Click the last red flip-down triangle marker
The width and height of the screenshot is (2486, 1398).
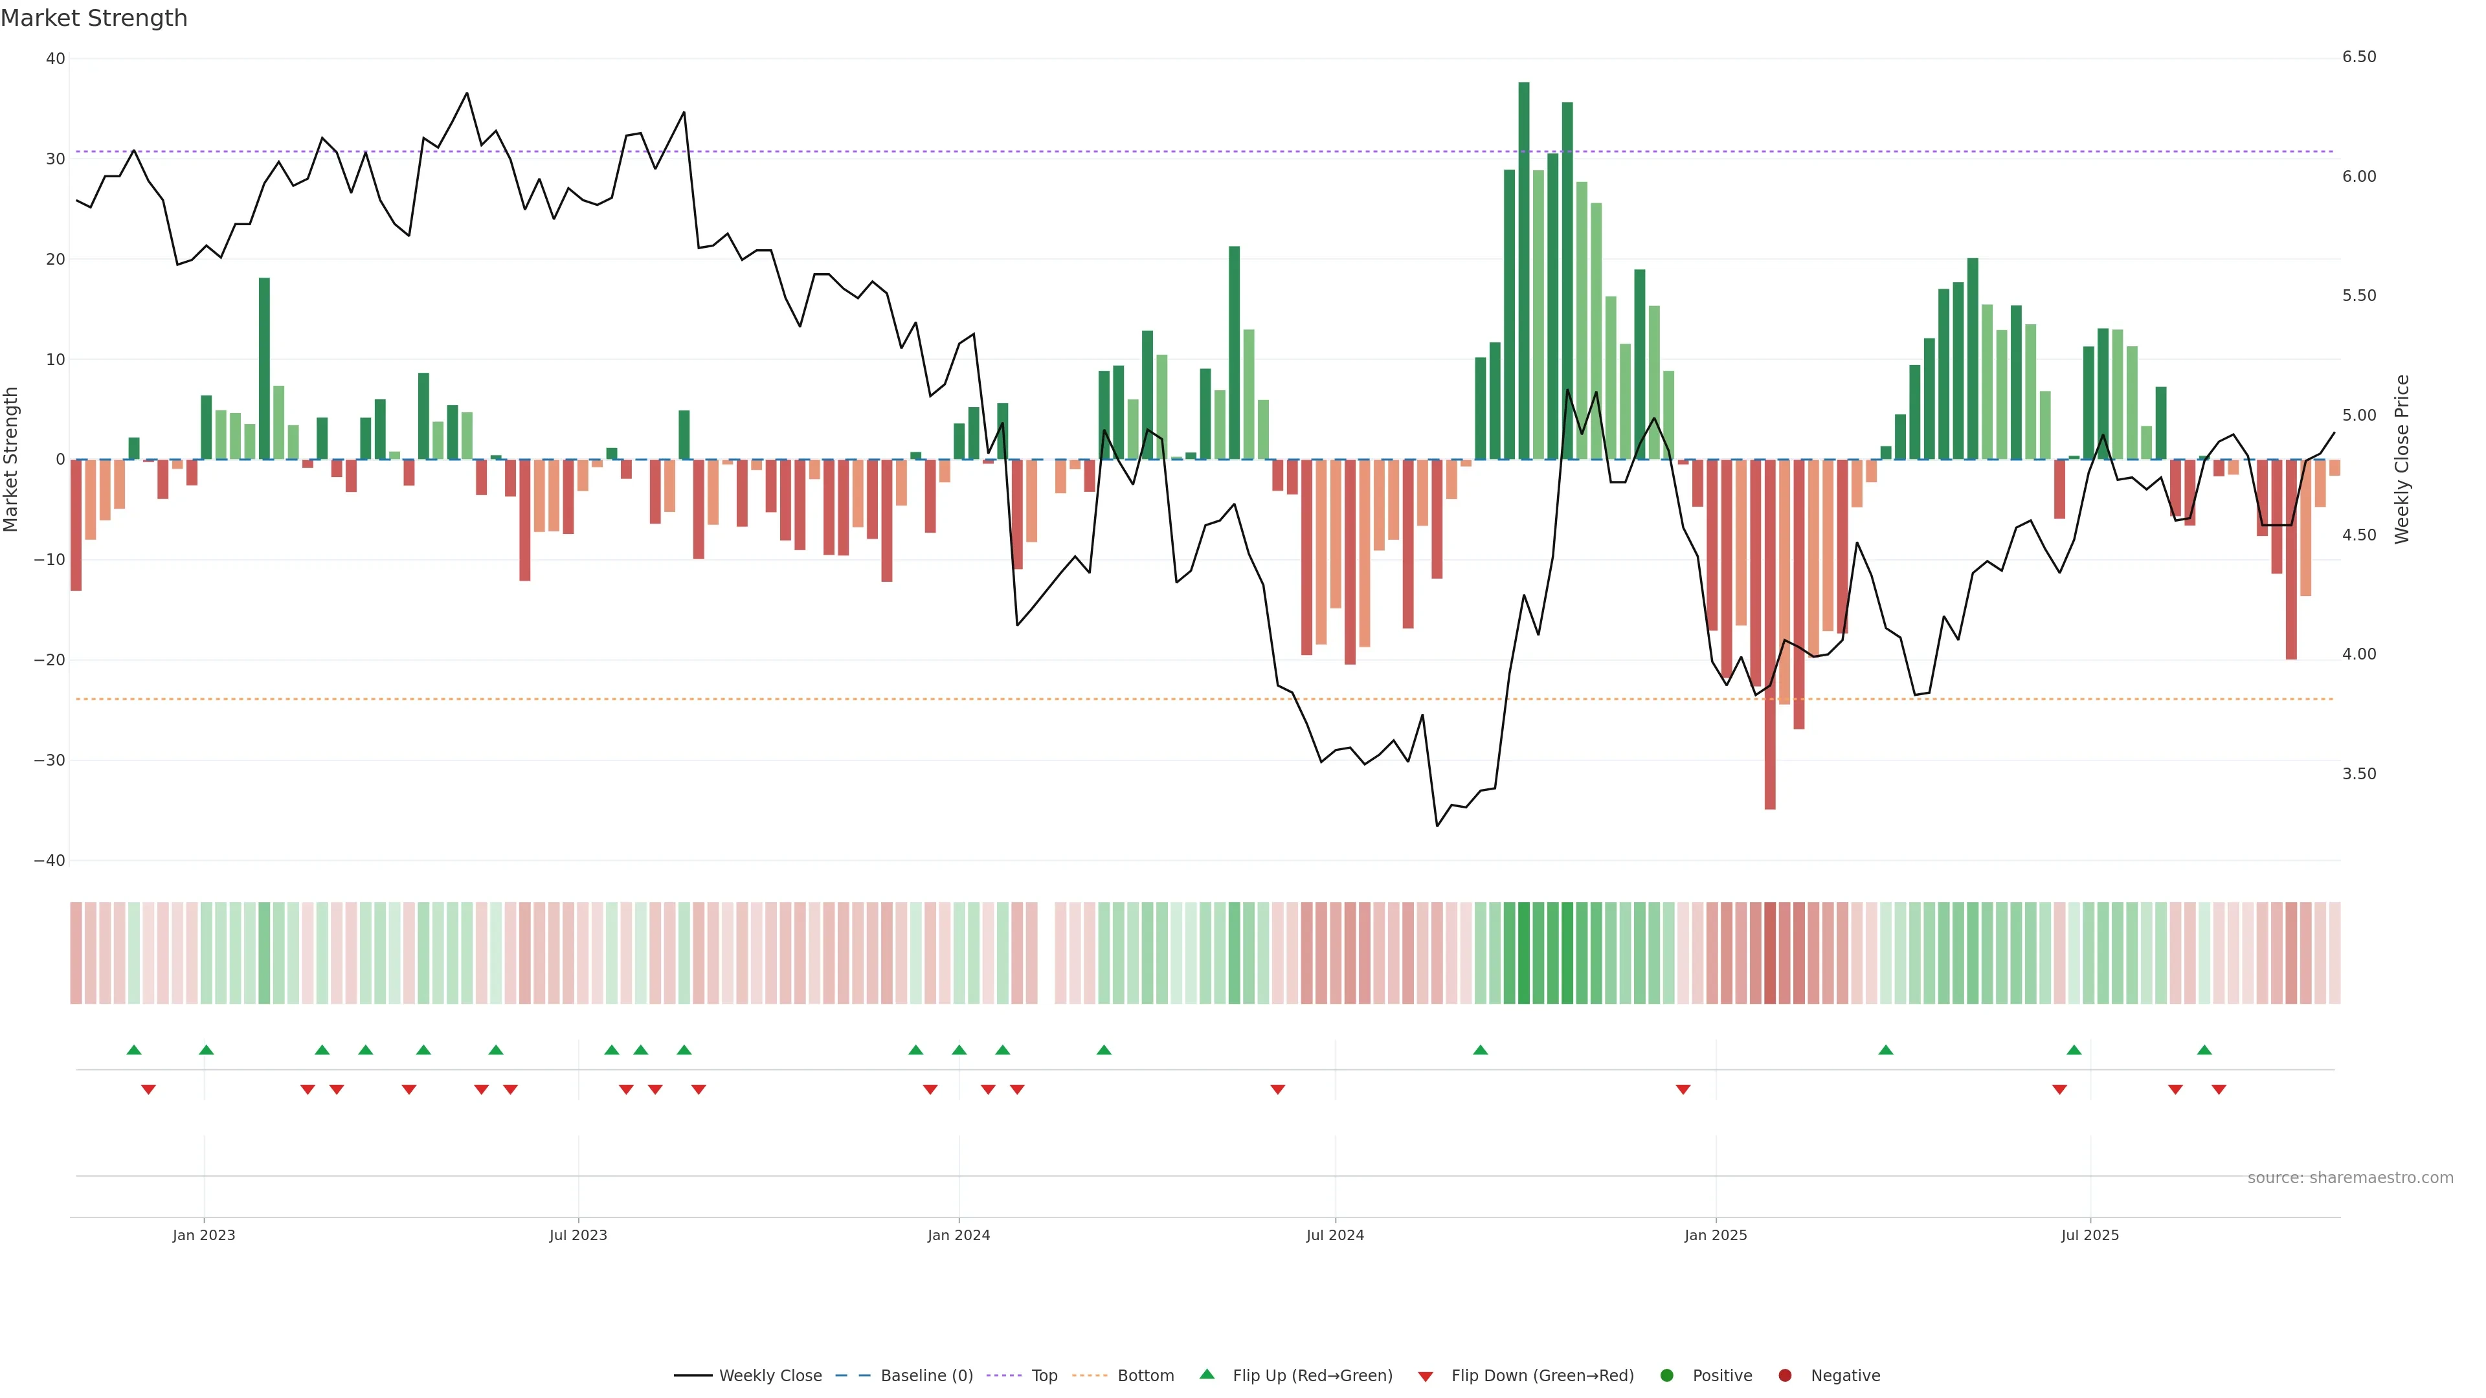(x=2219, y=1089)
